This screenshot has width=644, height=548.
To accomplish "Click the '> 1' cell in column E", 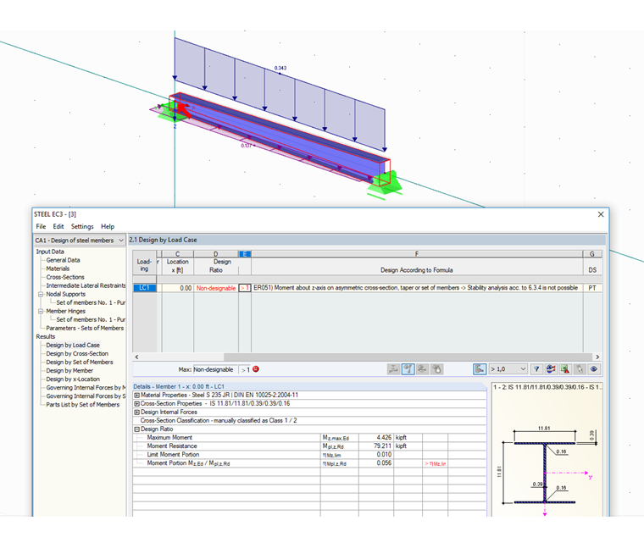I will [x=245, y=288].
